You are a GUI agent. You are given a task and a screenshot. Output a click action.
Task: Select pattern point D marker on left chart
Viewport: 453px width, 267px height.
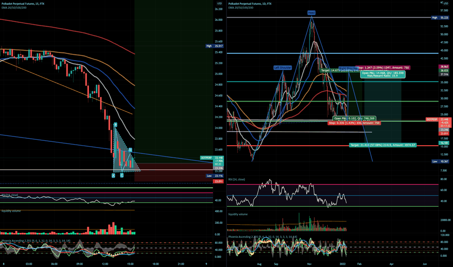click(x=130, y=150)
